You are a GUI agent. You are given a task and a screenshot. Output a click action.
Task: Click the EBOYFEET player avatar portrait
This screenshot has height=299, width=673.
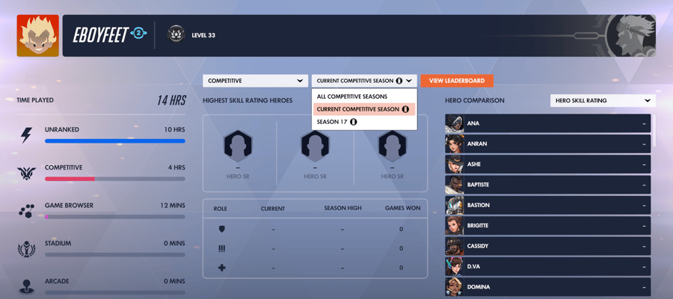(x=38, y=36)
